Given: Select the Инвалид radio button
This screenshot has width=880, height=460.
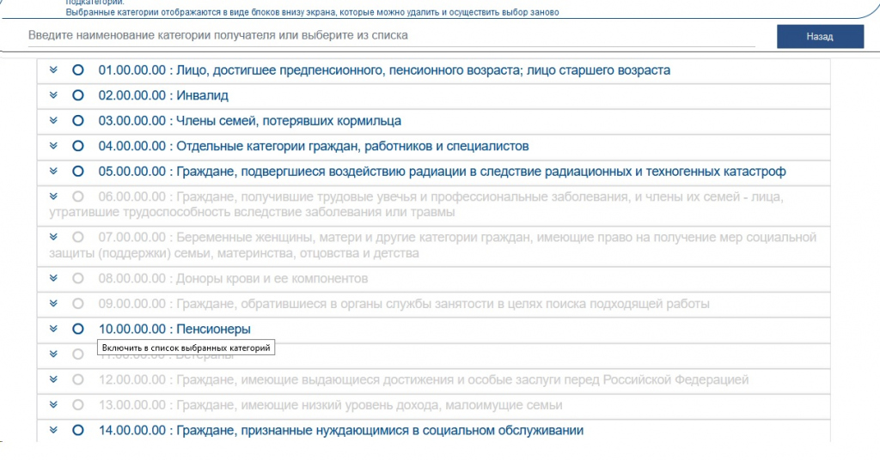Looking at the screenshot, I should coord(78,95).
